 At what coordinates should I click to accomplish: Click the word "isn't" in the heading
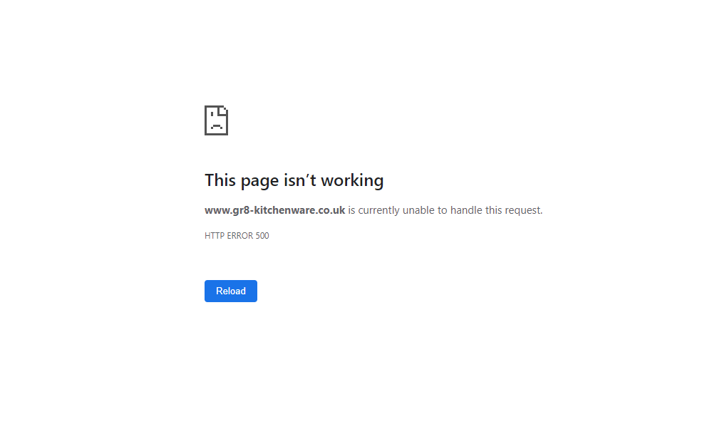click(299, 180)
